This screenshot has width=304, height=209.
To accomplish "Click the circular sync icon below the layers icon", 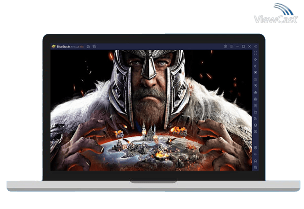I will pos(256,132).
